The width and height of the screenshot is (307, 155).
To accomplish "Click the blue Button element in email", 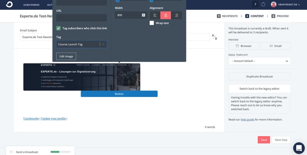I will (119, 94).
